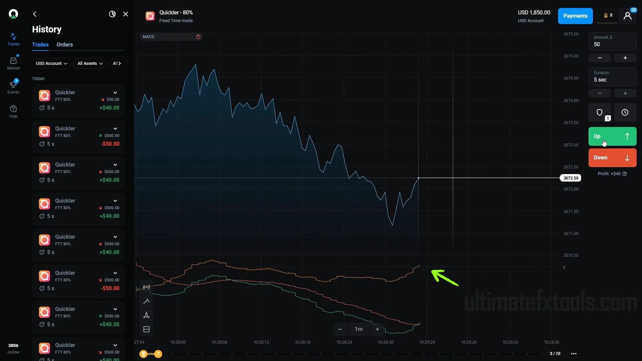Open the Help section

pos(13,112)
